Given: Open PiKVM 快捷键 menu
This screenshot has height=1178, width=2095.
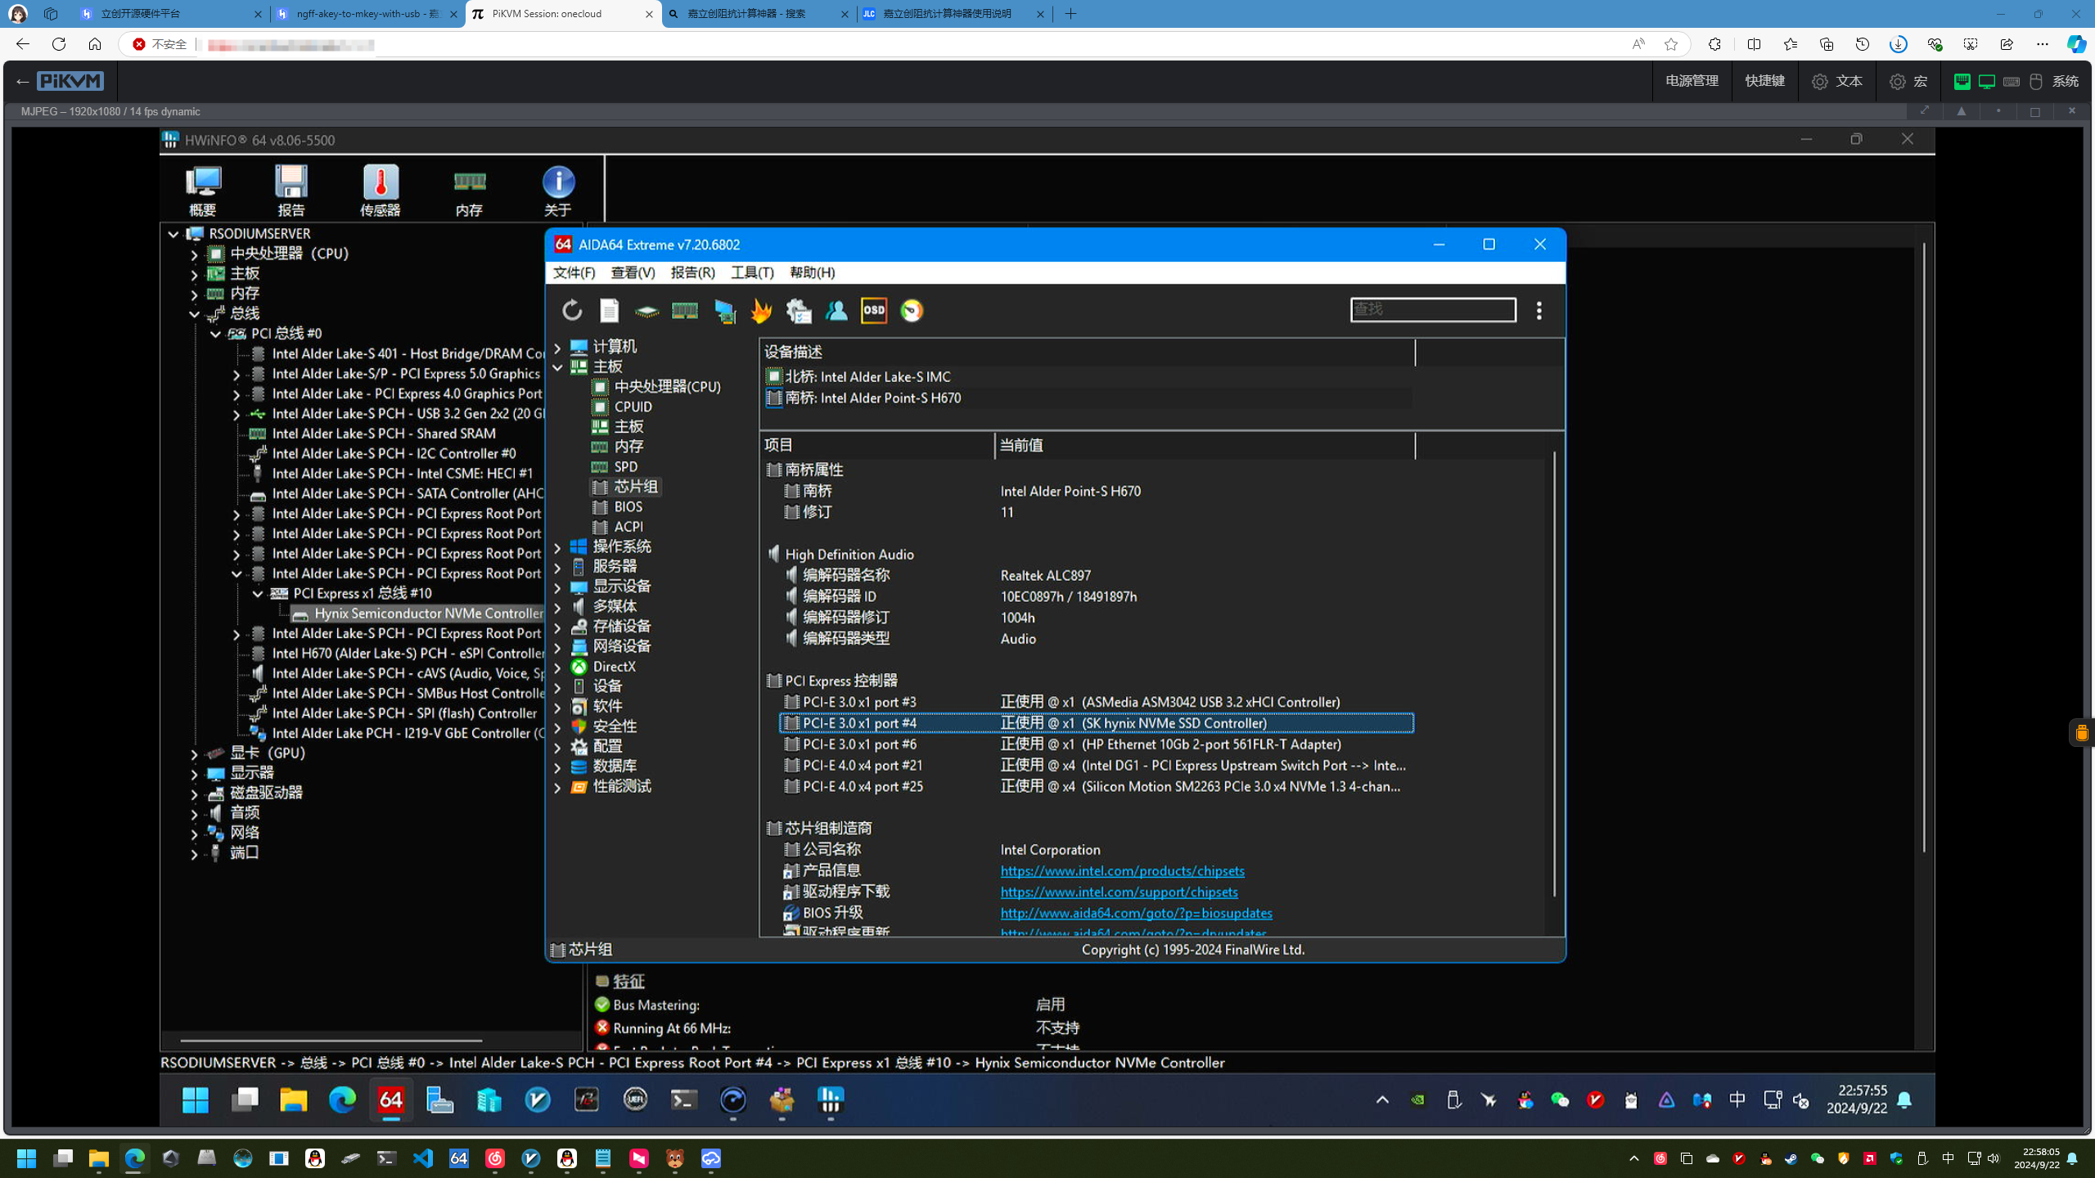Looking at the screenshot, I should (1764, 81).
